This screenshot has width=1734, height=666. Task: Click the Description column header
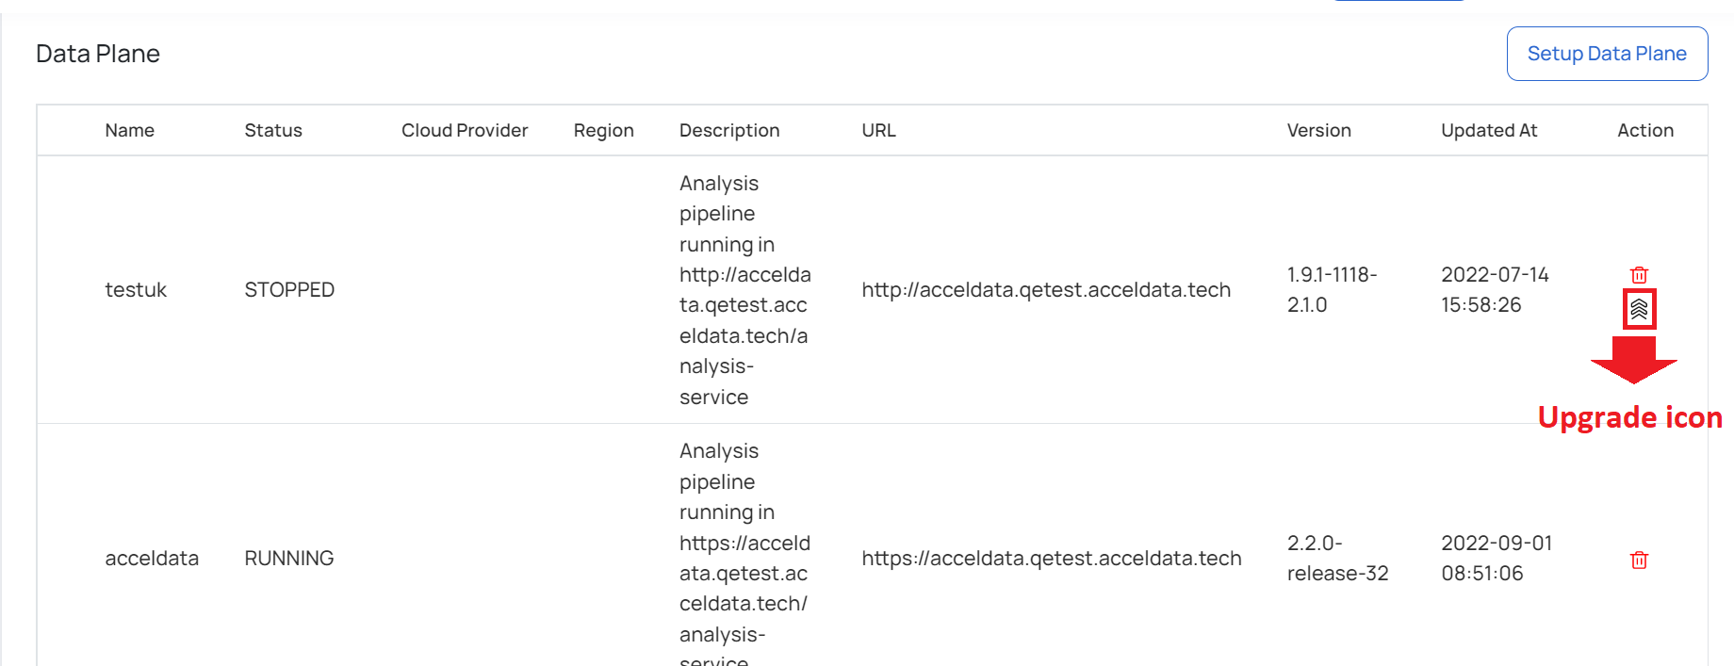click(x=729, y=131)
